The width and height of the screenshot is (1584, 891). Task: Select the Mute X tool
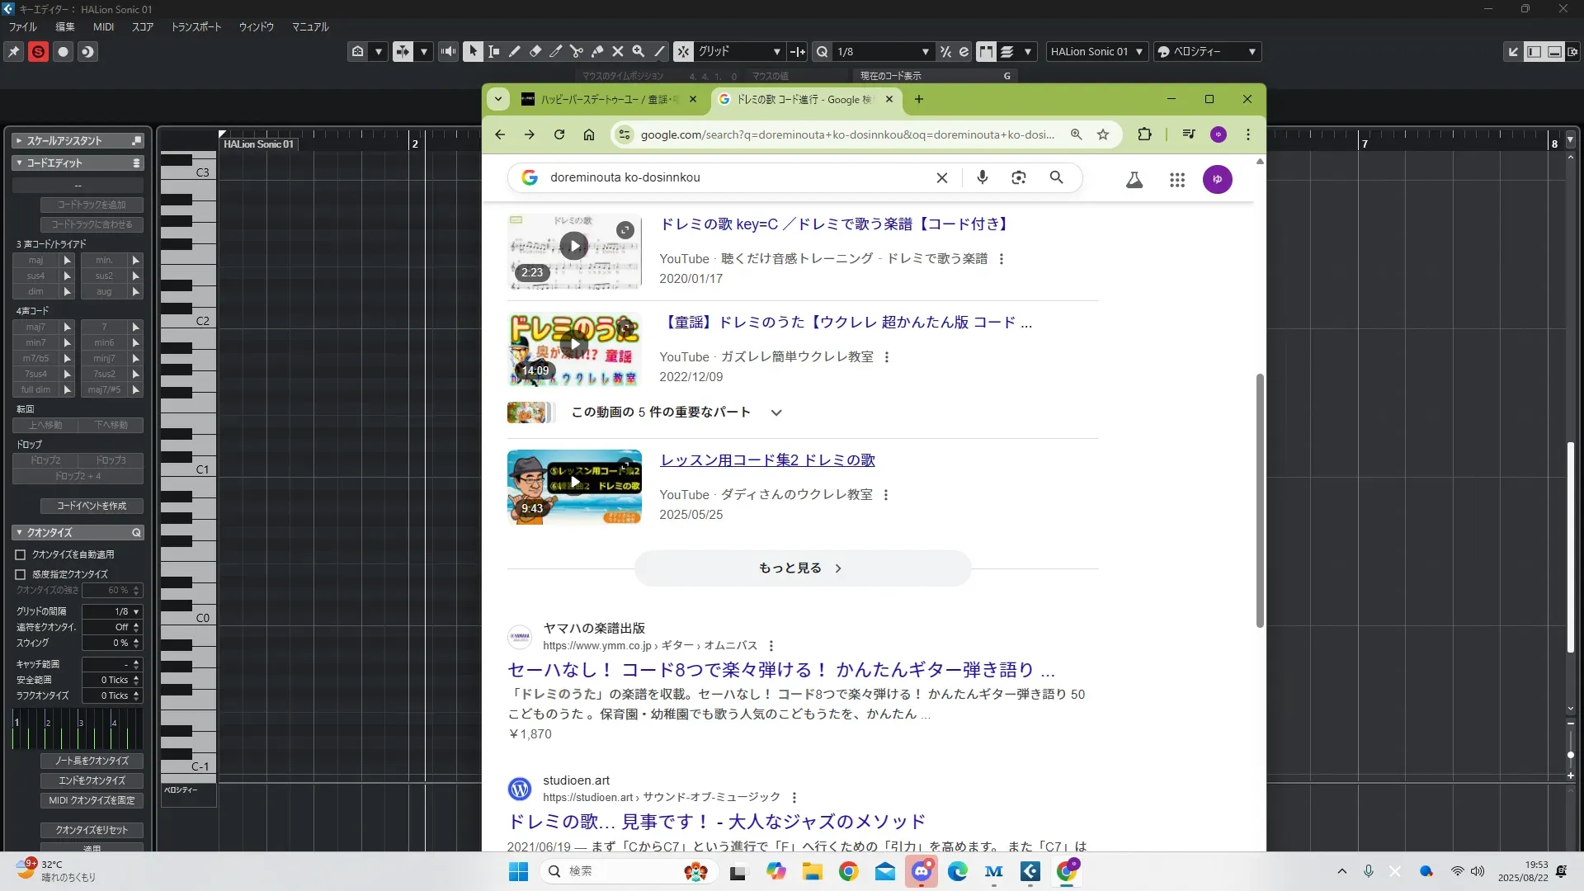(x=618, y=51)
